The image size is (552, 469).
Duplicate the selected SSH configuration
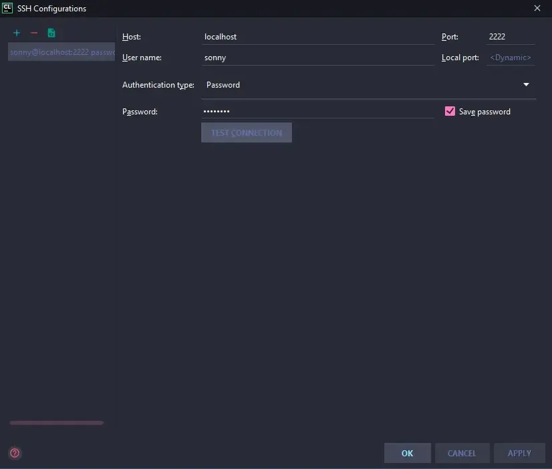click(51, 33)
